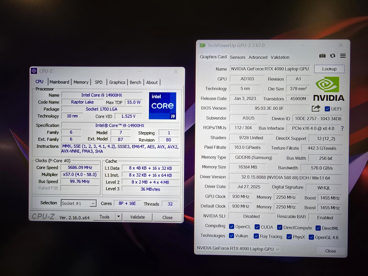368x276 pixels.
Task: Click the Resizable BAR value Enabled
Action: point(325,218)
